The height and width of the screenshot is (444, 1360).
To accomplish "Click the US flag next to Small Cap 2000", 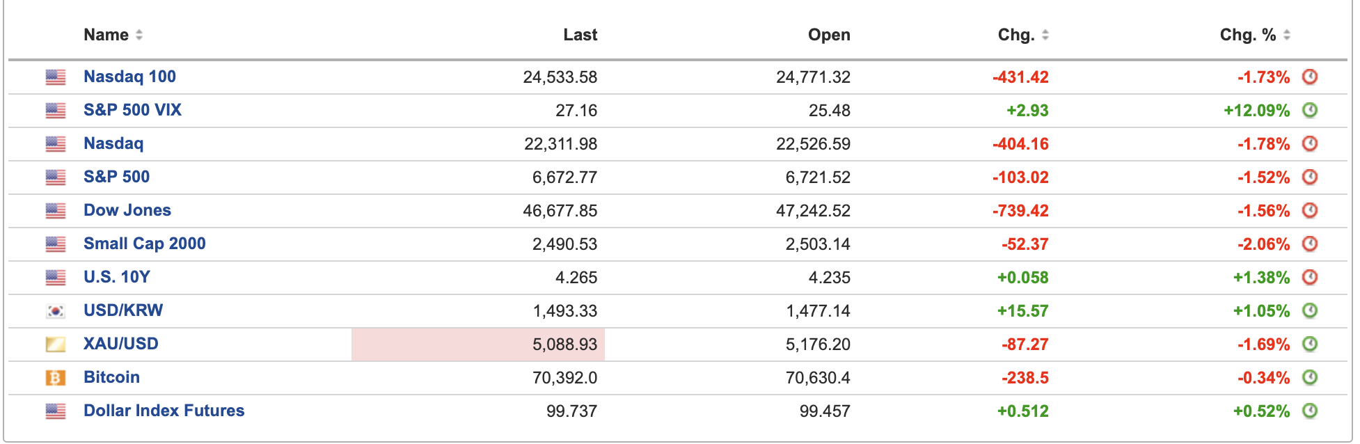I will (56, 244).
